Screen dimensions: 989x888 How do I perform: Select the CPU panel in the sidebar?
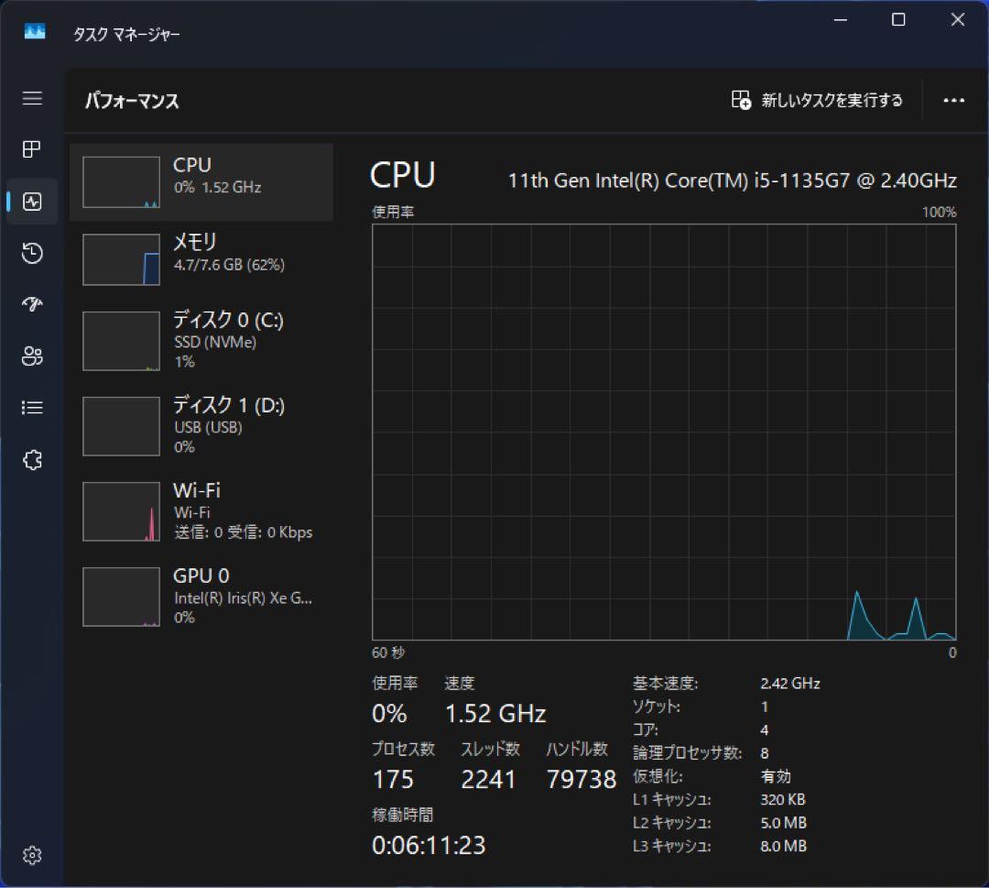point(201,181)
